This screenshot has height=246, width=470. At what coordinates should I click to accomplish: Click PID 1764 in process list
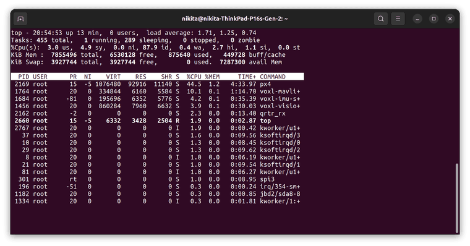22,91
